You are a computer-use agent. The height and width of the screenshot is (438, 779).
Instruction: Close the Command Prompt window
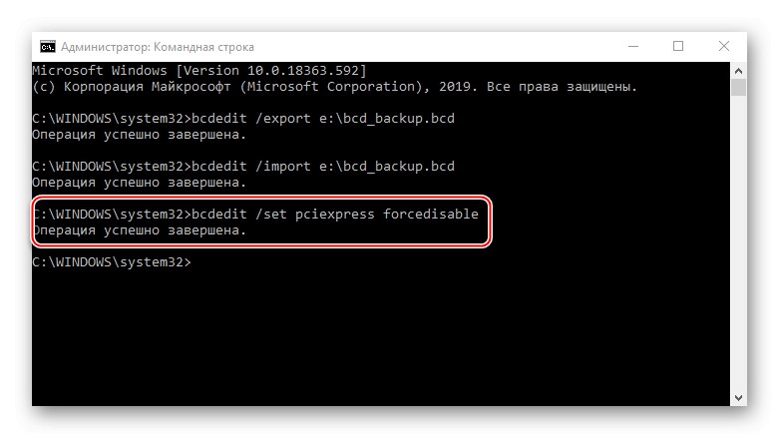[x=724, y=46]
